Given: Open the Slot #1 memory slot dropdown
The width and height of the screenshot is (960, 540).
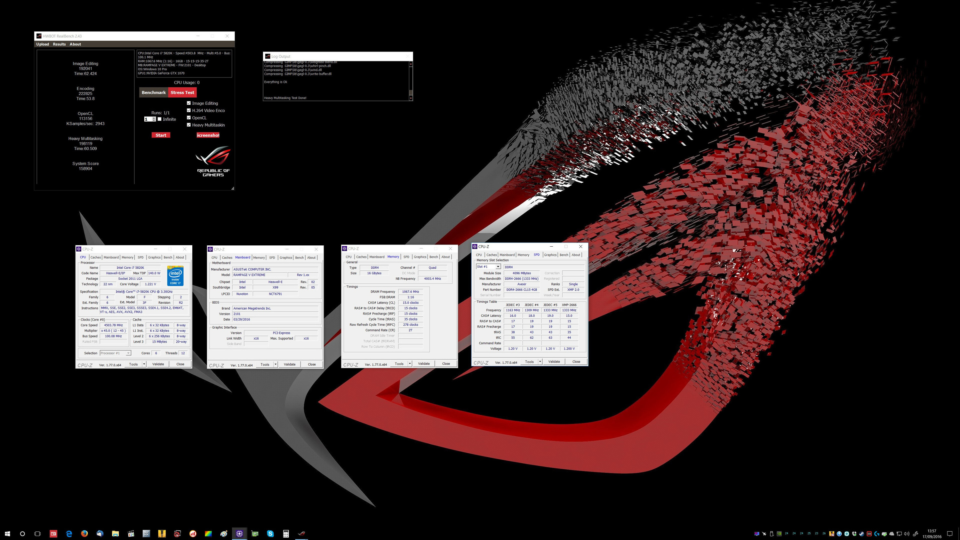Looking at the screenshot, I should pyautogui.click(x=488, y=267).
